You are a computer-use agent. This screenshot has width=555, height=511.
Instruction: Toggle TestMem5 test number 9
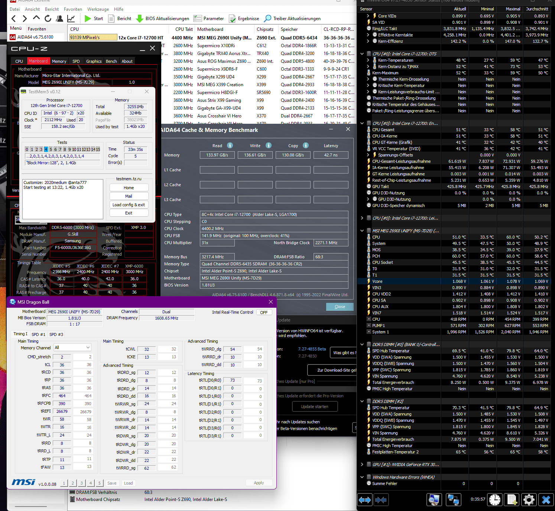click(69, 149)
